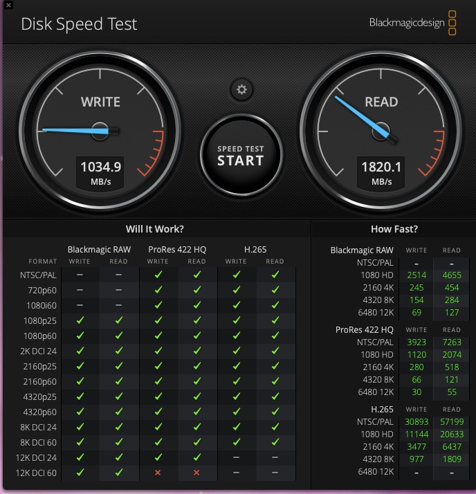Click ProRes write checkmark in 2K DCI 24 row

[x=158, y=351]
